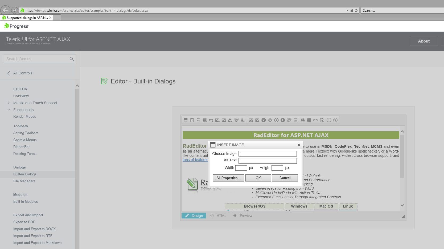Click the browser Forward arrow button
The height and width of the screenshot is (249, 444).
coord(15,10)
